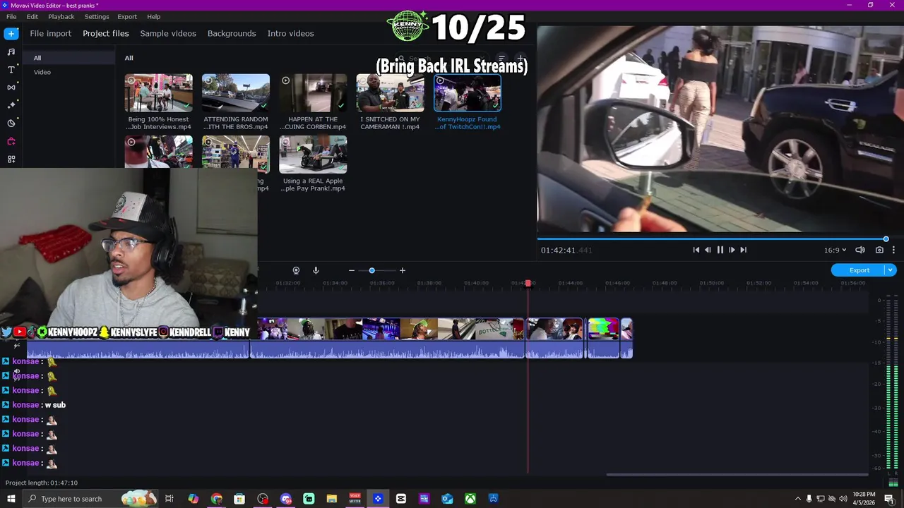Click the blue plus import icon in sidebar
The image size is (904, 508).
pyautogui.click(x=11, y=33)
